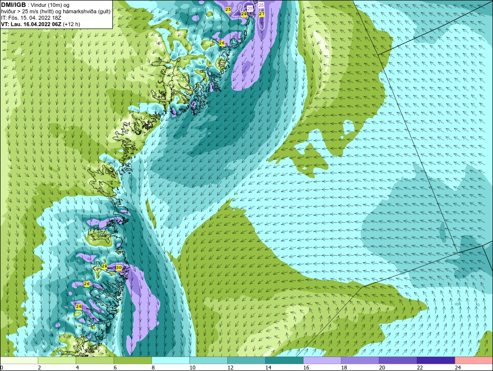Click legend tick label '24'
This screenshot has height=371, width=493.
tap(458, 368)
